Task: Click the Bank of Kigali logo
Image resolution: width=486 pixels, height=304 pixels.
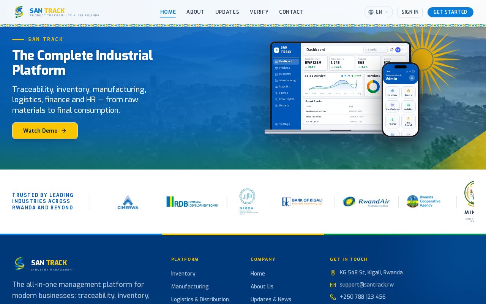Action: pos(302,202)
